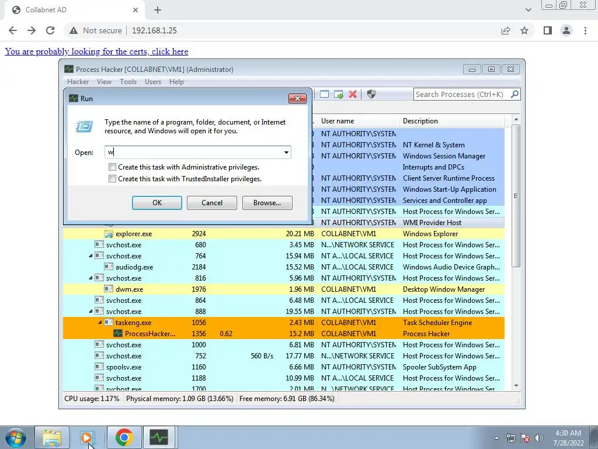Viewport: 598px width, 449px height.
Task: Click the magnifier icon in Search Processes
Action: 514,94
